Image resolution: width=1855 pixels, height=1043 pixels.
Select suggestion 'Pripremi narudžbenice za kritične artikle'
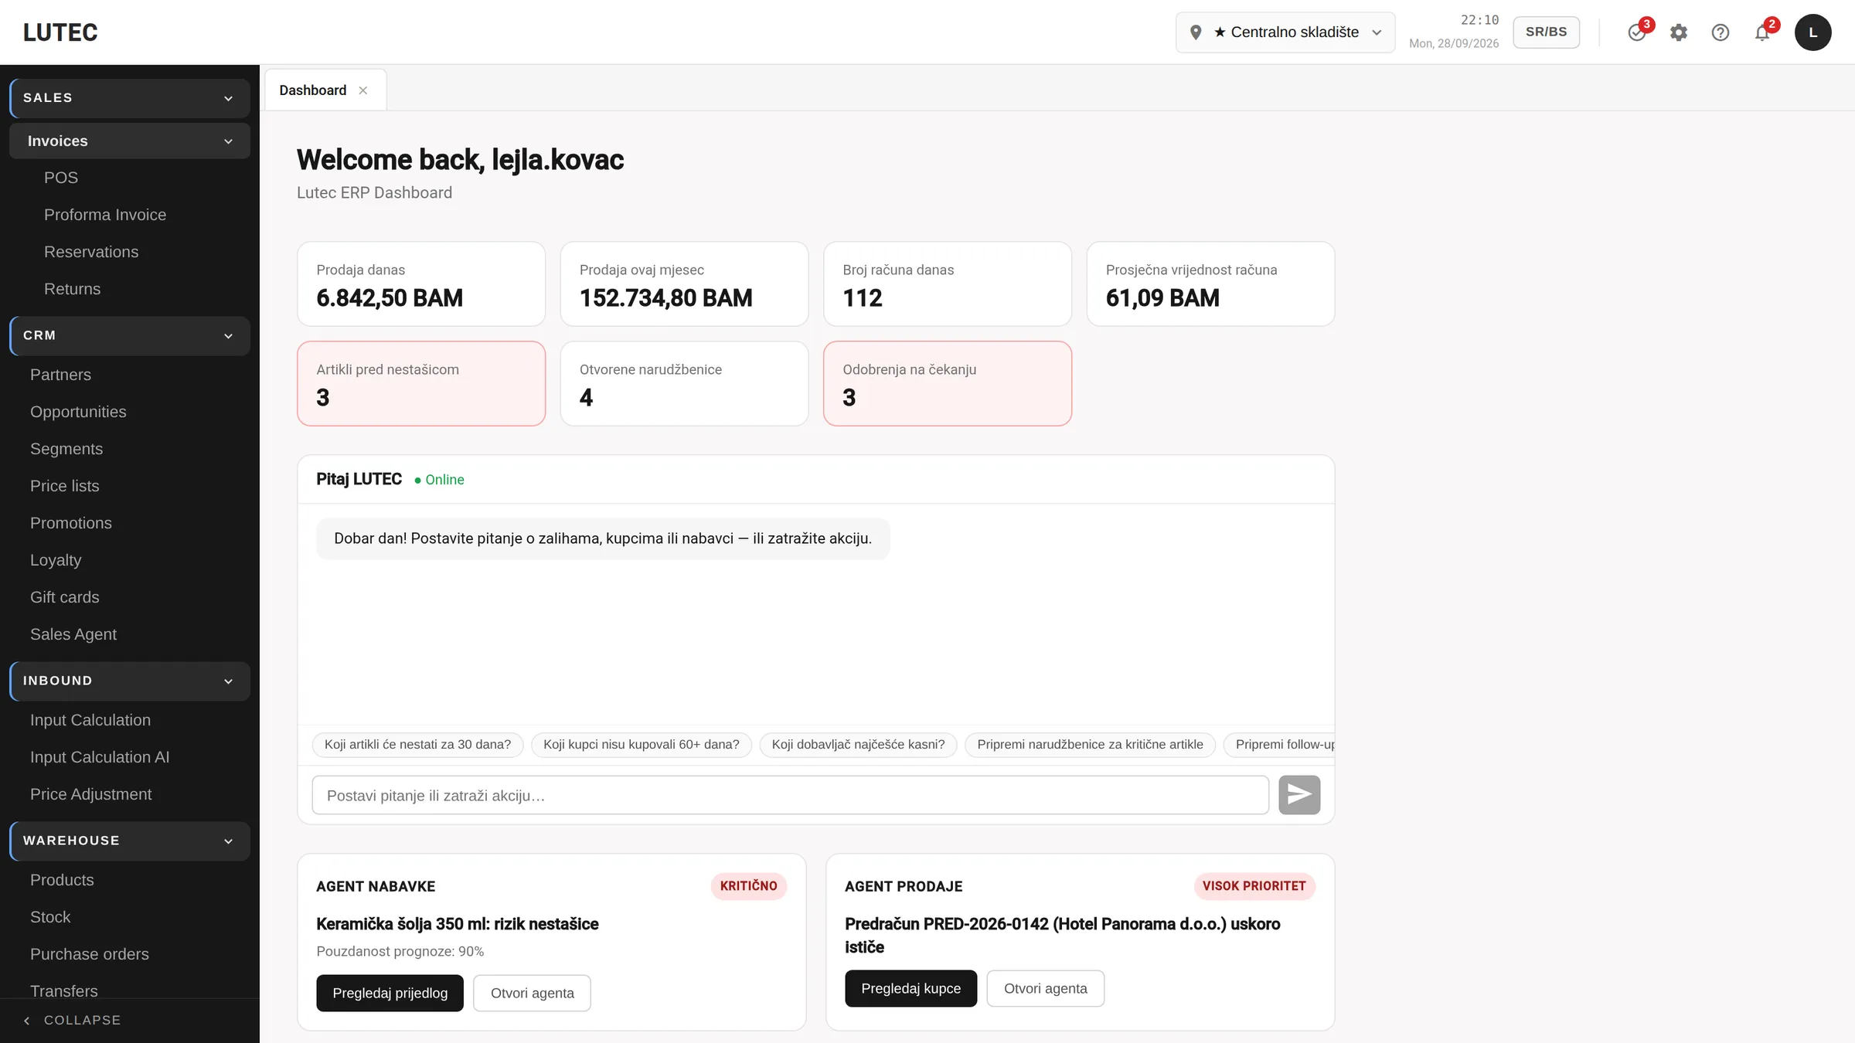pyautogui.click(x=1091, y=745)
